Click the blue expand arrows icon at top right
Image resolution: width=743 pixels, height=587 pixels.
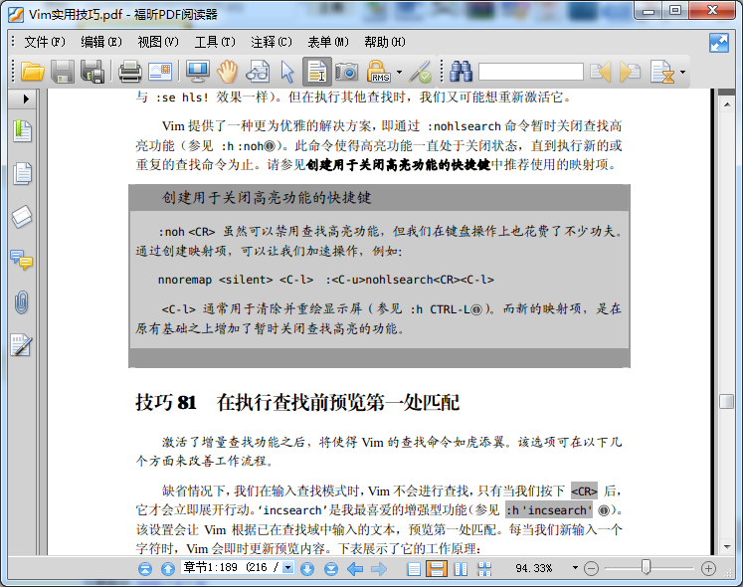pos(719,43)
